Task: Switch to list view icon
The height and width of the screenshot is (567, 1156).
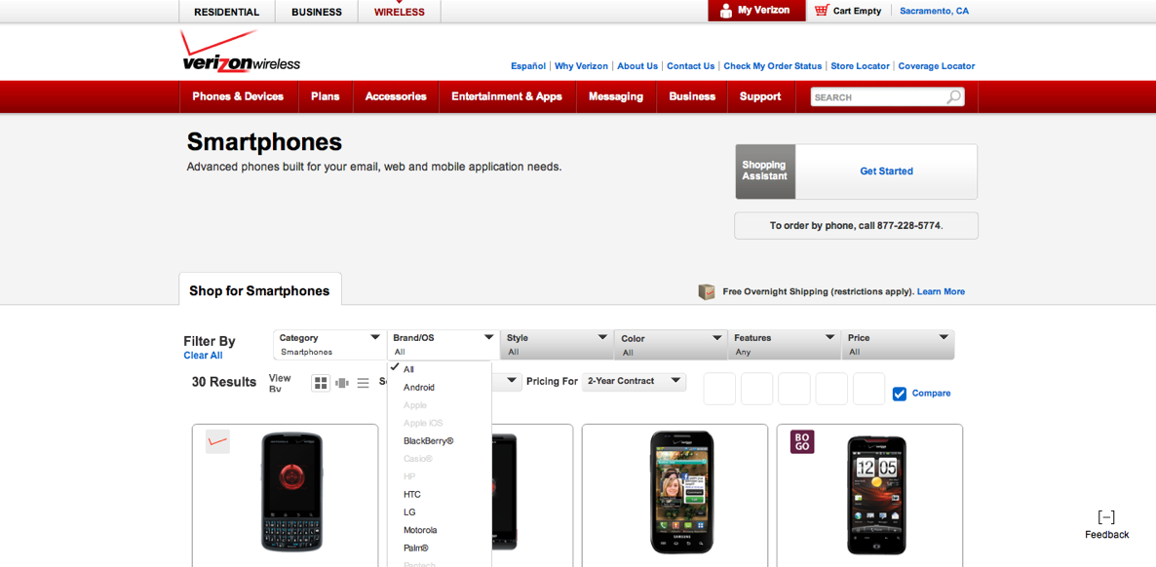Action: click(x=363, y=383)
